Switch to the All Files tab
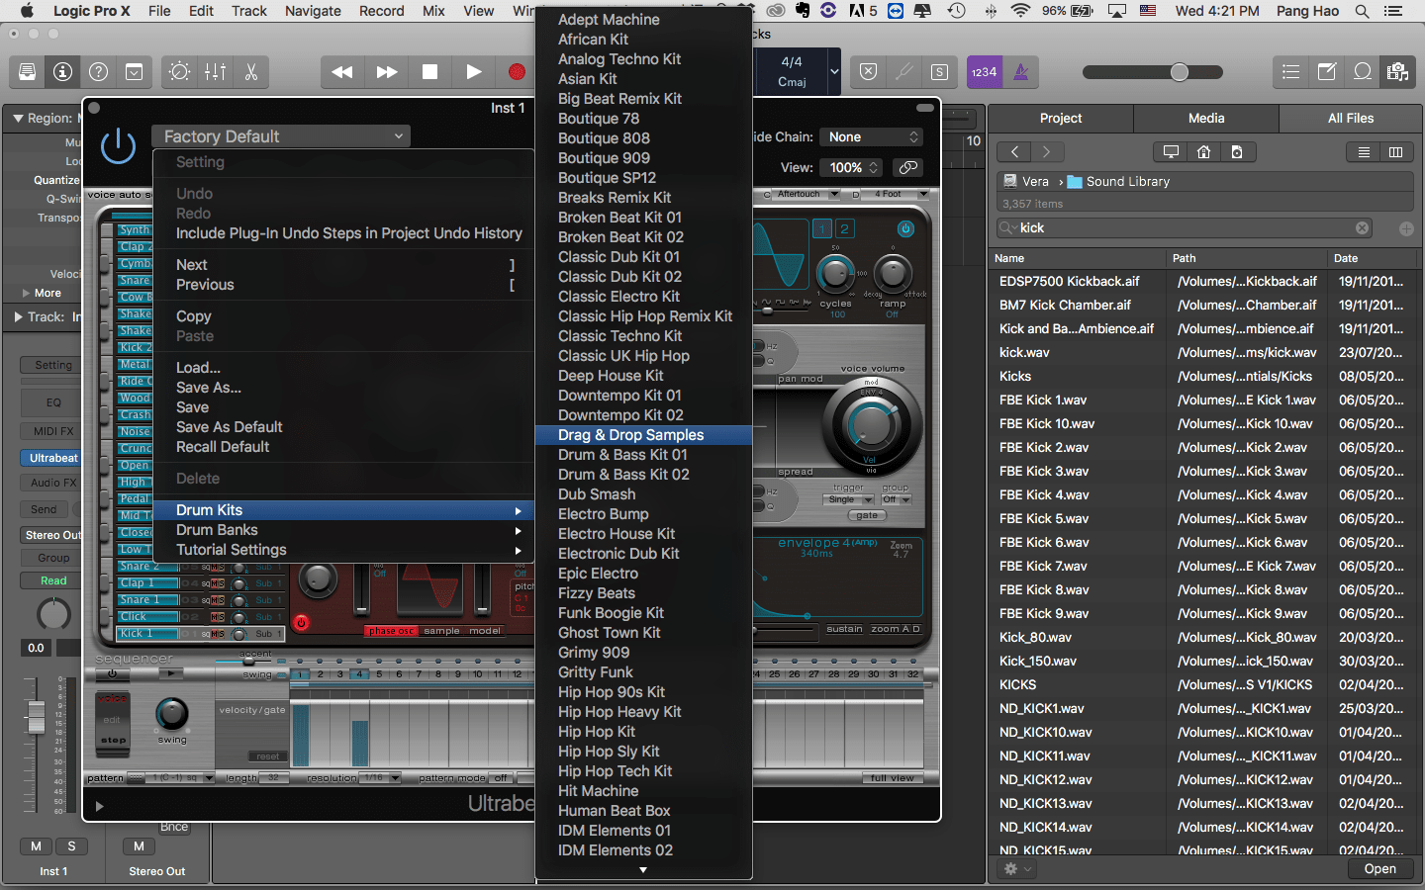 (1350, 118)
